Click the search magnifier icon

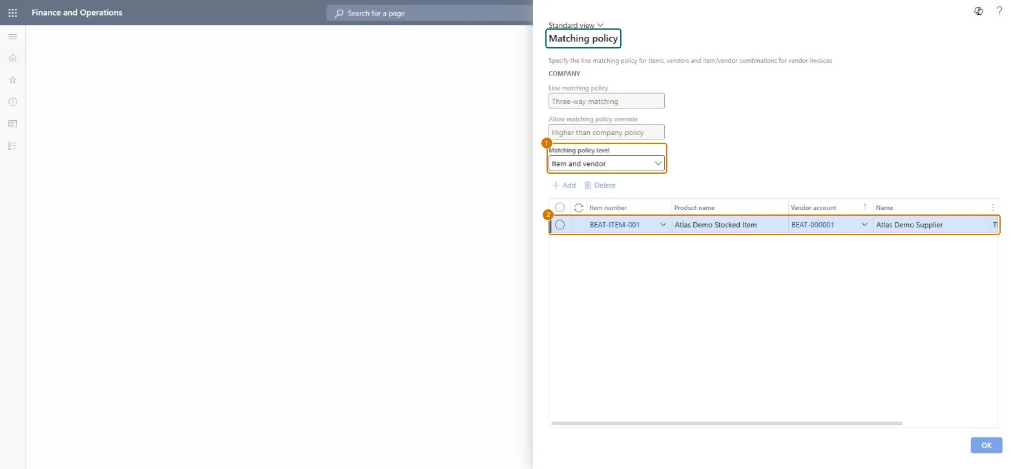coord(339,13)
